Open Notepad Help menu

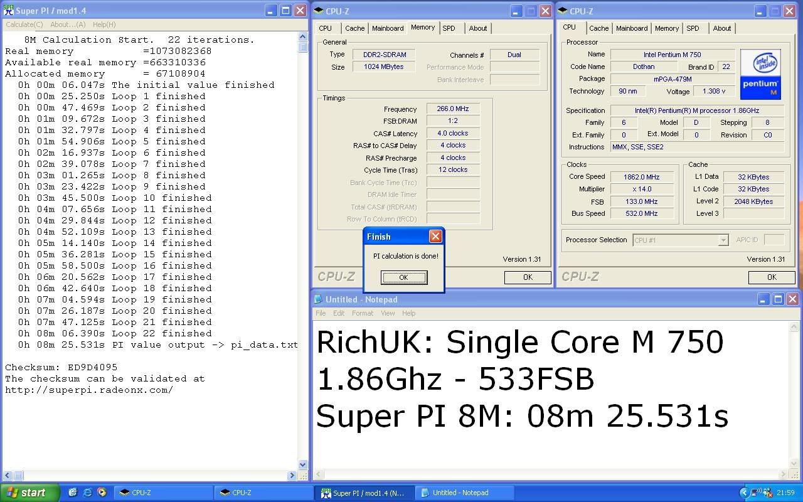click(408, 313)
